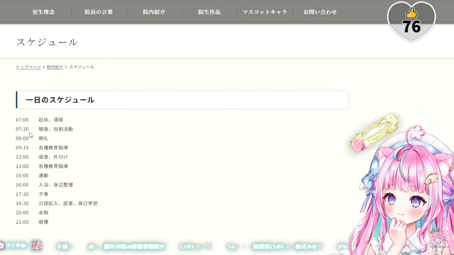Select the 07:30 朝食、役割活動 row

[44, 129]
